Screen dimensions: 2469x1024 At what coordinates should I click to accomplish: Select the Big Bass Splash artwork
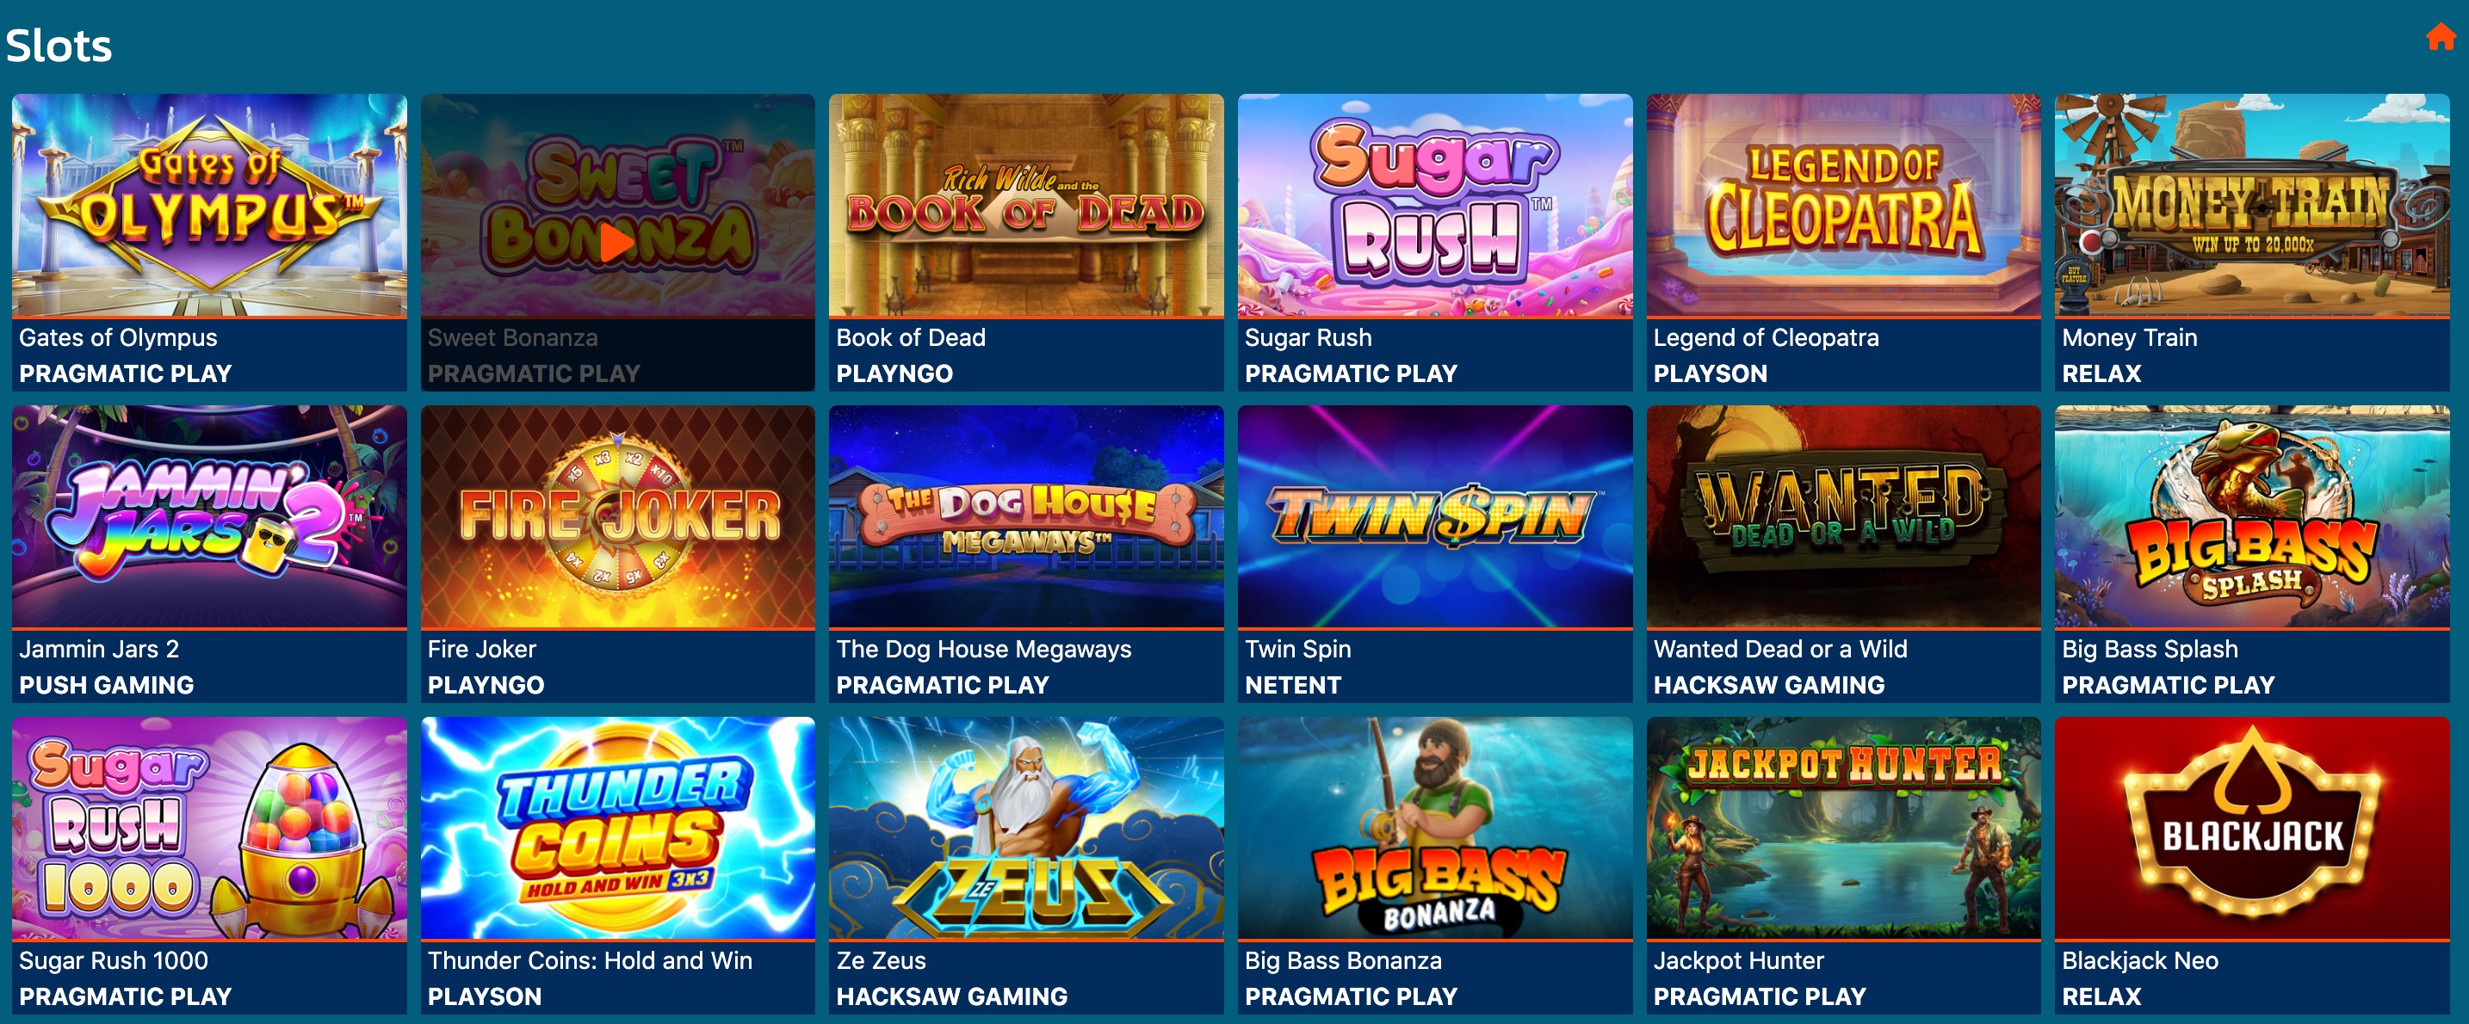[x=2251, y=516]
